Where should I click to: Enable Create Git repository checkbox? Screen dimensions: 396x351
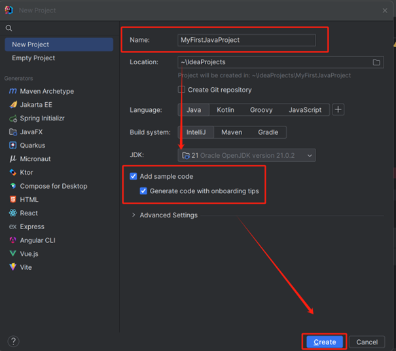coord(181,90)
